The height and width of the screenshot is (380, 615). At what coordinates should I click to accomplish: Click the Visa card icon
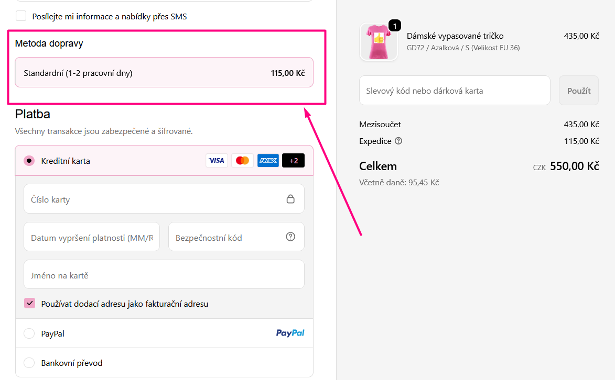(x=216, y=161)
